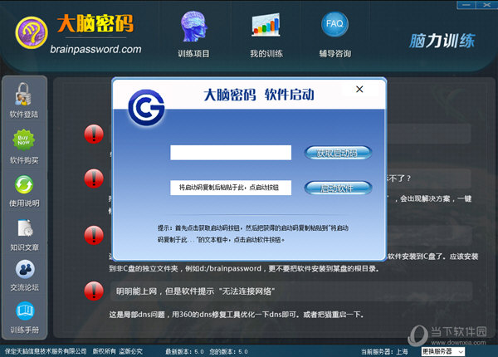This screenshot has height=357, width=498.
Task: Click 保定天脑信息技术服务有限公司 in status bar
Action: (x=46, y=351)
